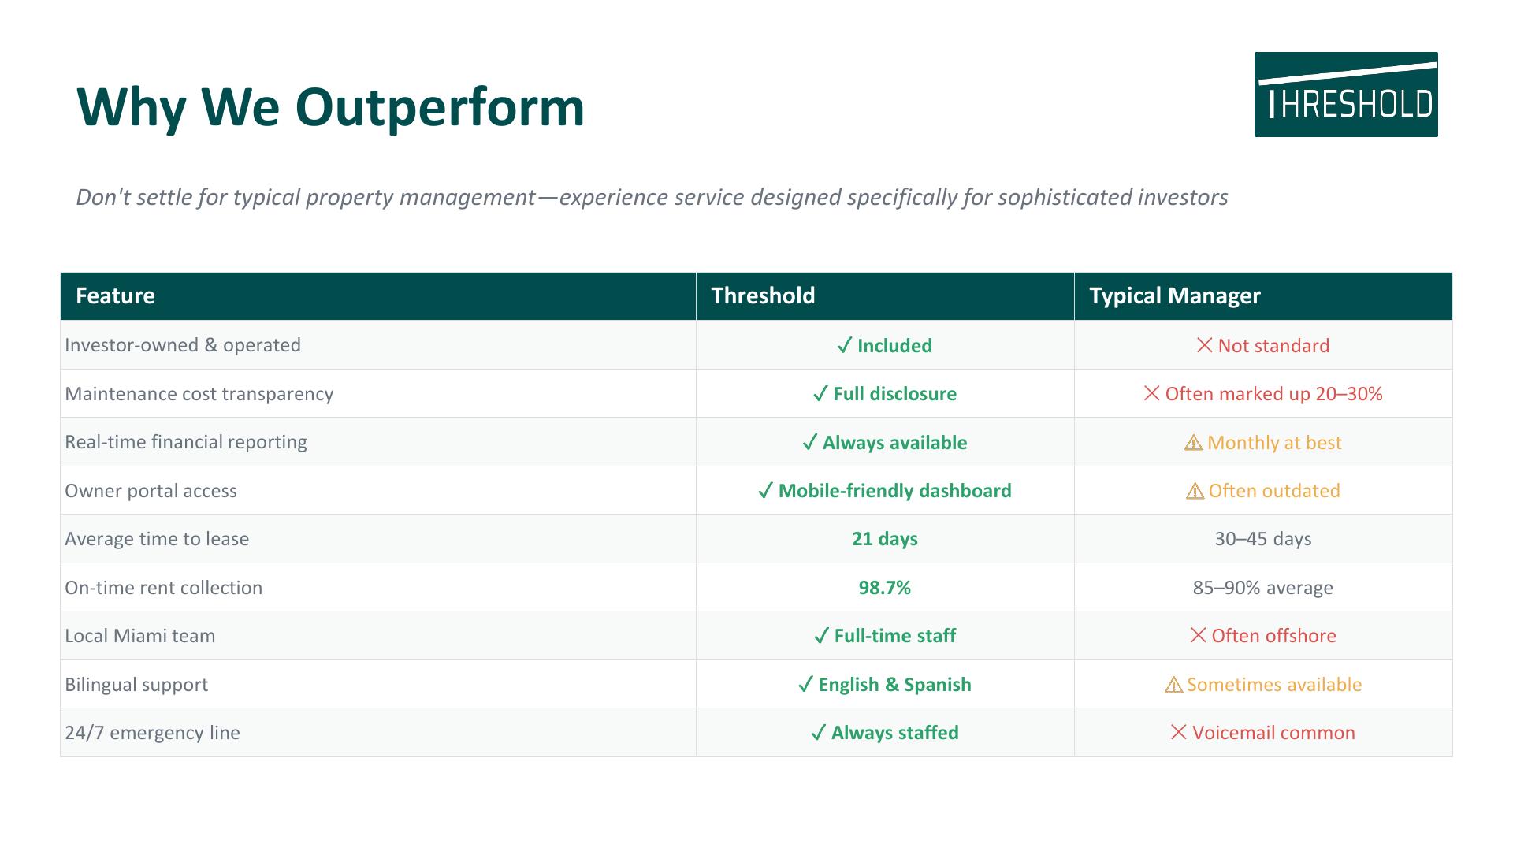Click the 30–45 days cell
1513x851 pixels.
(1263, 539)
